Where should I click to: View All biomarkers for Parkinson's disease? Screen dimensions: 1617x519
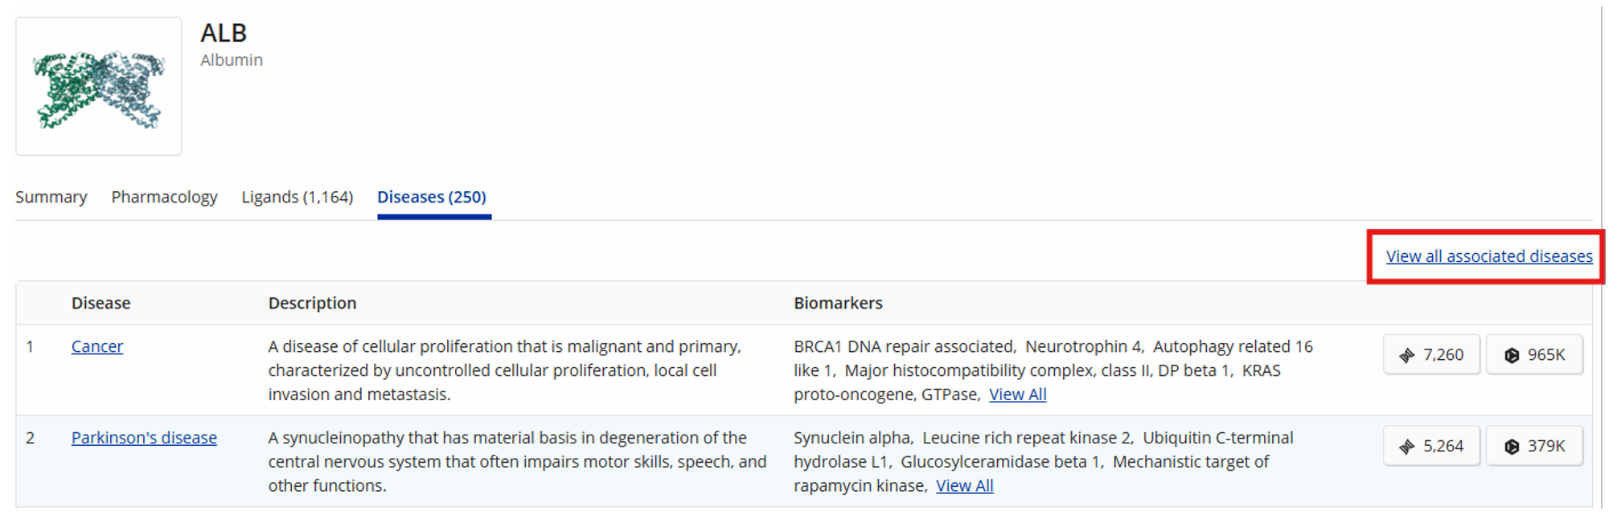point(964,486)
